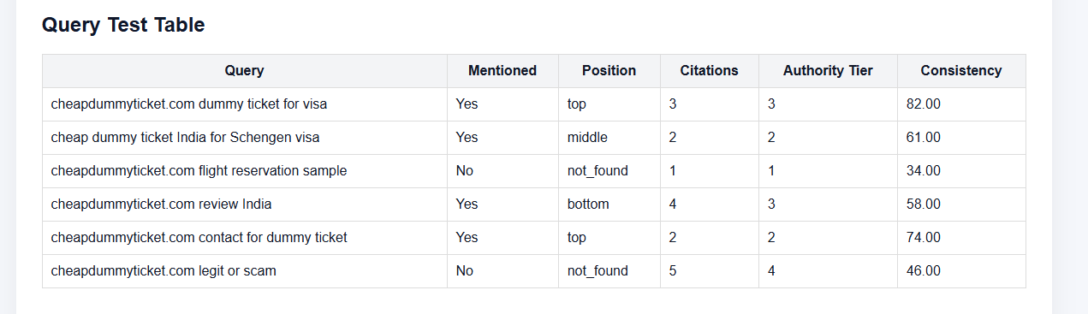Click the query 'dummy ticket for visa' cell
This screenshot has height=314, width=1088.
[245, 104]
